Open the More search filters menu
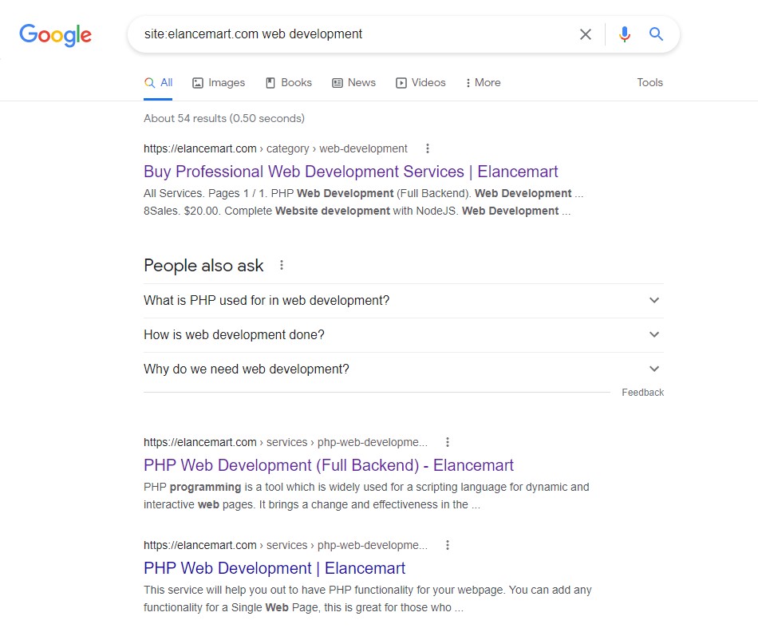This screenshot has width=758, height=636. tap(483, 83)
